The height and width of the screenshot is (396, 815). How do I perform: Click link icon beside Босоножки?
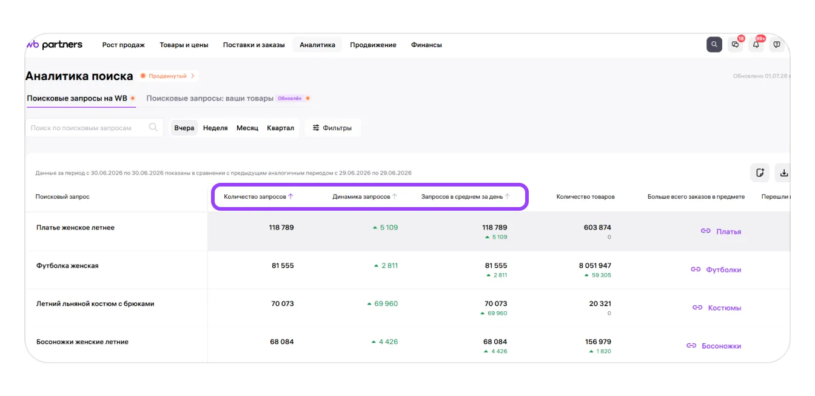point(691,346)
